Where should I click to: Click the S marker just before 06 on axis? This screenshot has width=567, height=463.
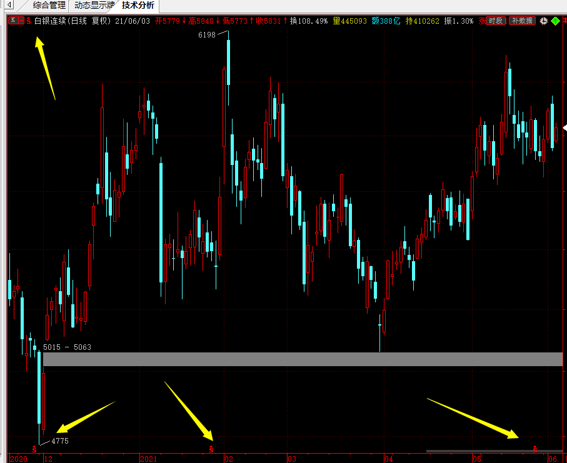coord(535,449)
